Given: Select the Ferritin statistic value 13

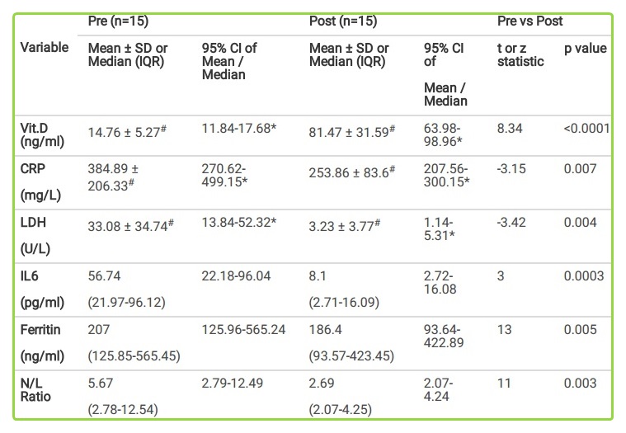Looking at the screenshot, I should click(505, 330).
